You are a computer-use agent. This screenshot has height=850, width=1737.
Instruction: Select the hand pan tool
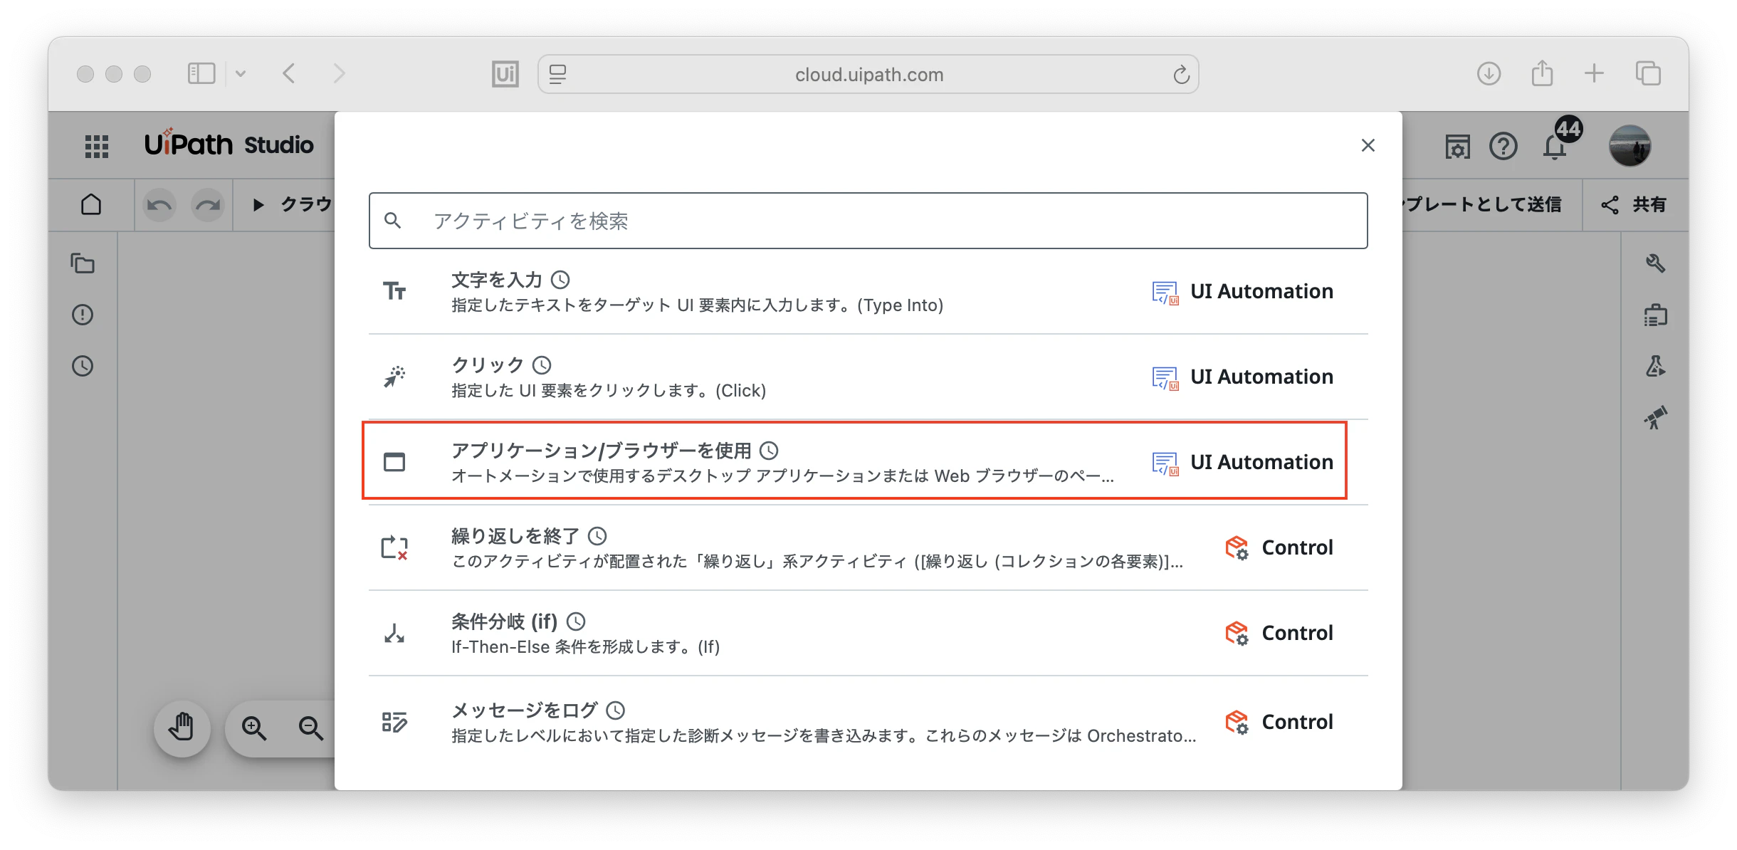[182, 728]
